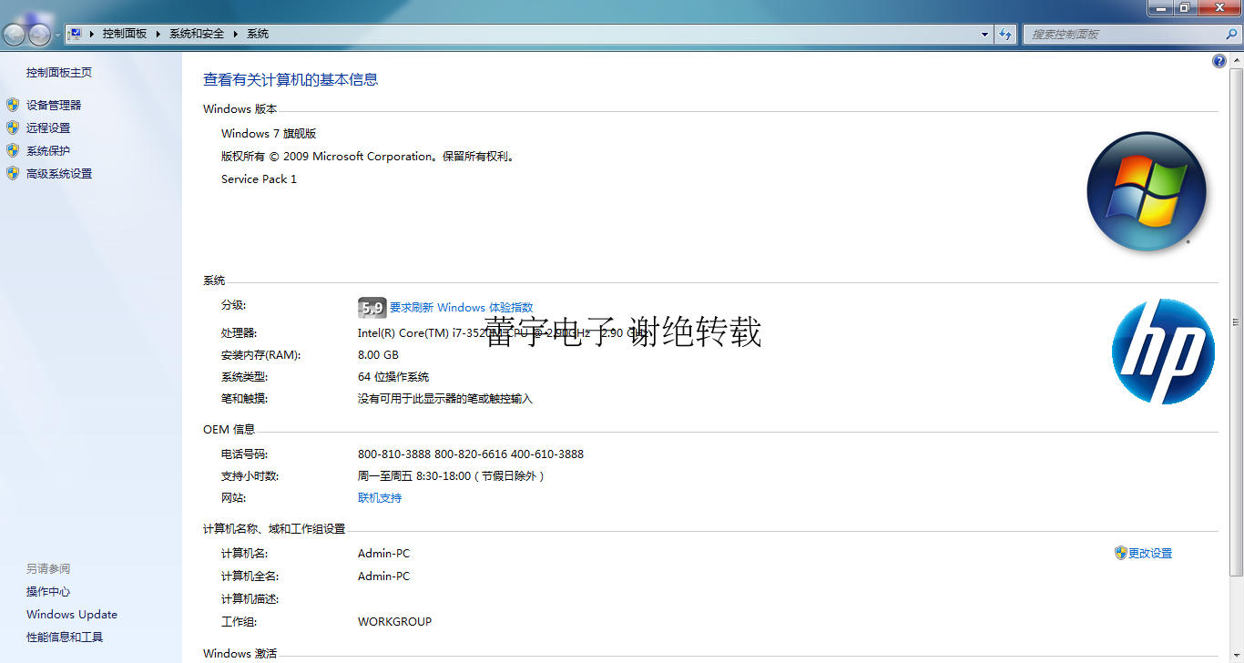Click the heading 查看有关计算机的基本信息
This screenshot has width=1244, height=663.
point(291,80)
